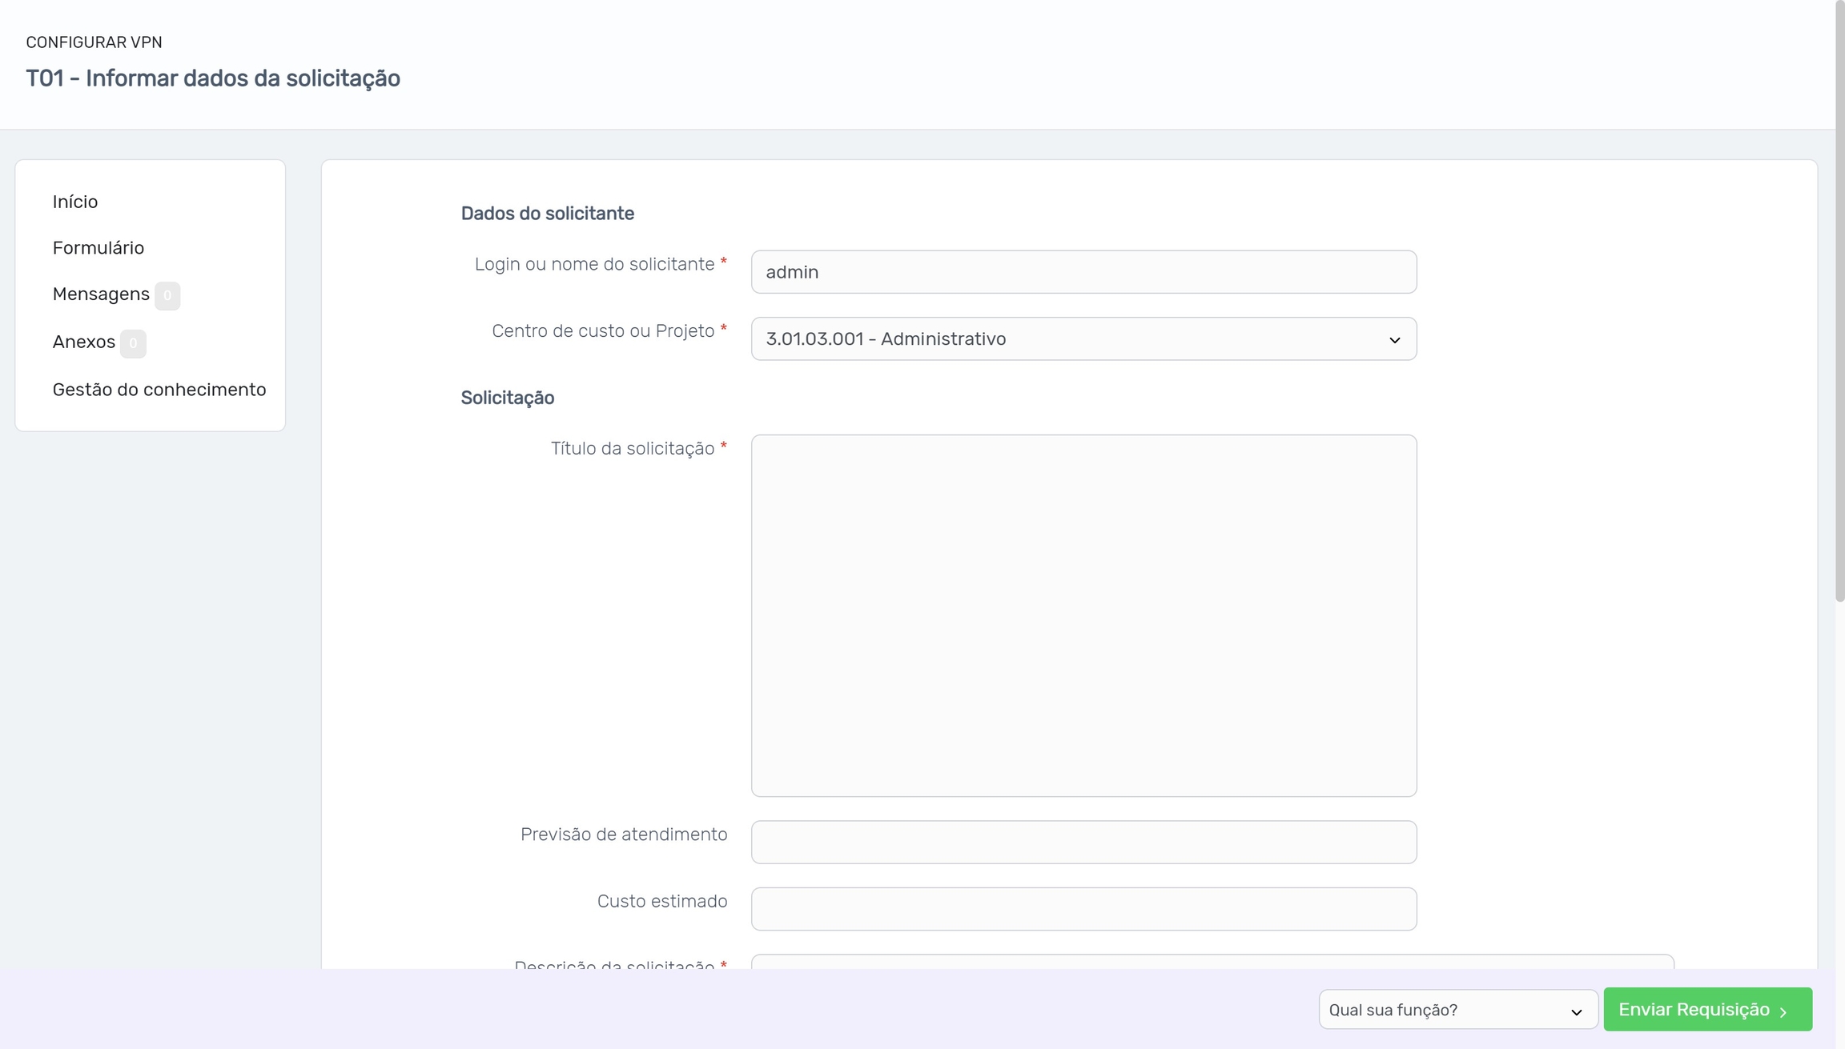
Task: Click the Custo estimado input
Action: 1083,909
